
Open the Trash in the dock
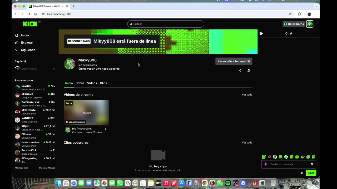point(273,183)
